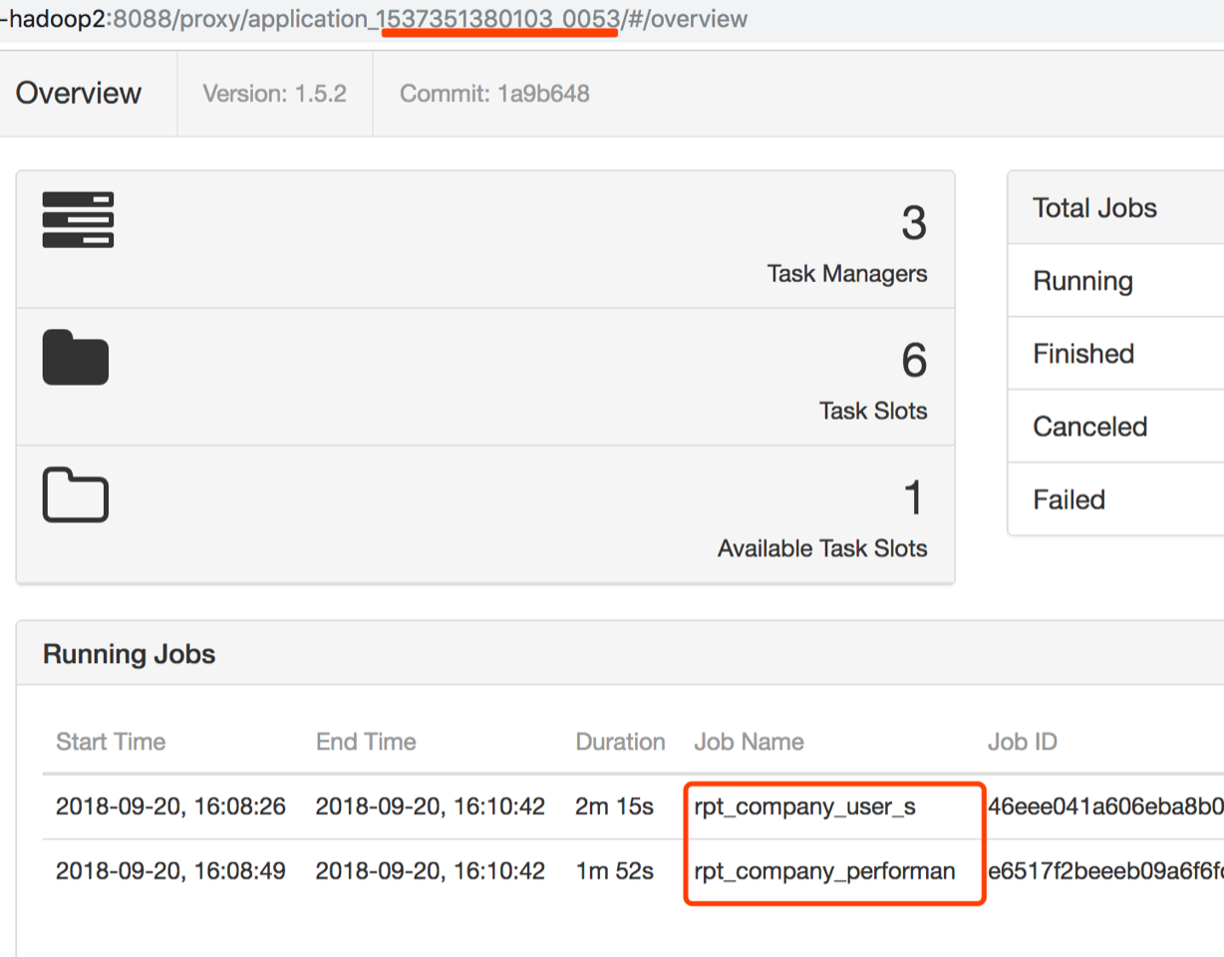Viewport: 1224px width, 957px height.
Task: Click the solid folder Task Slots icon
Action: coord(76,357)
